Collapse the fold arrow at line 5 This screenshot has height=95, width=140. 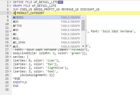pos(10,6)
